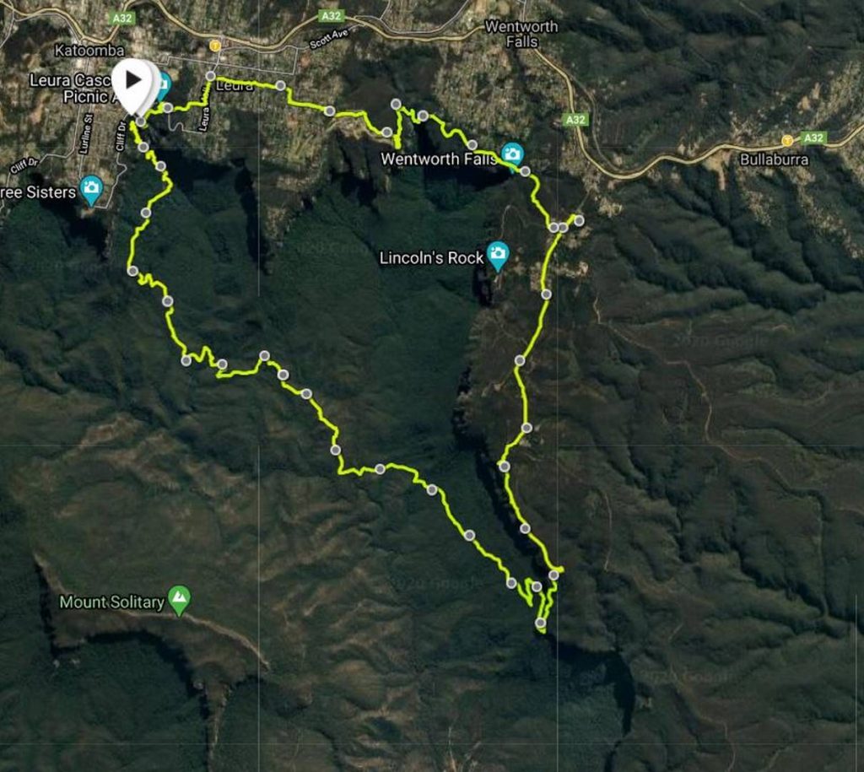This screenshot has height=772, width=864.
Task: Click the route start play marker
Action: 134,83
